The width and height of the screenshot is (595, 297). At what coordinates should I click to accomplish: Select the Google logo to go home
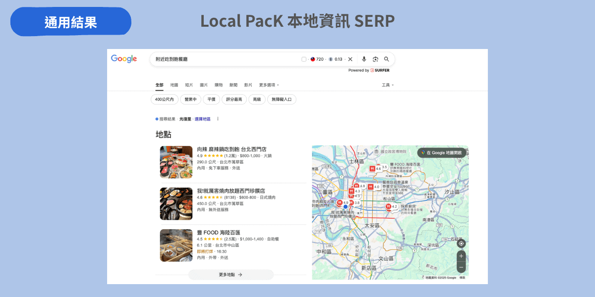pyautogui.click(x=123, y=59)
